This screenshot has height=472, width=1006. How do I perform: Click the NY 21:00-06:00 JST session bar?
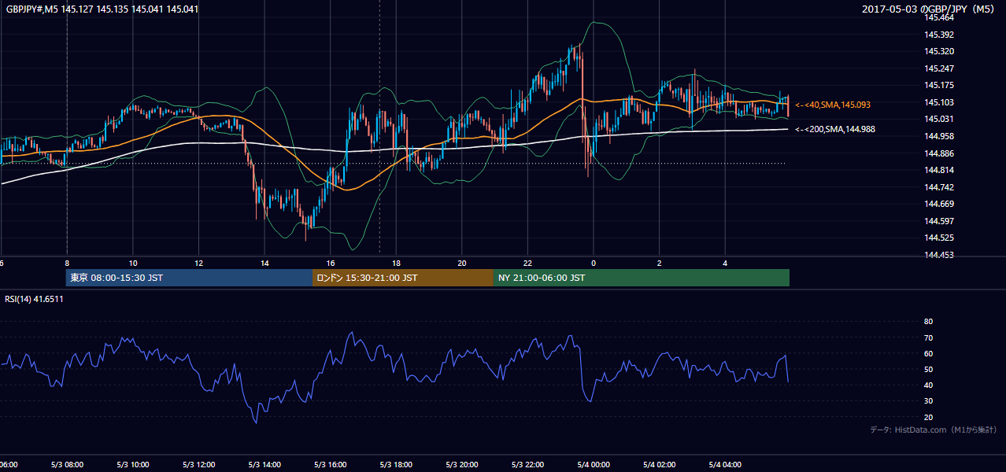click(x=641, y=278)
